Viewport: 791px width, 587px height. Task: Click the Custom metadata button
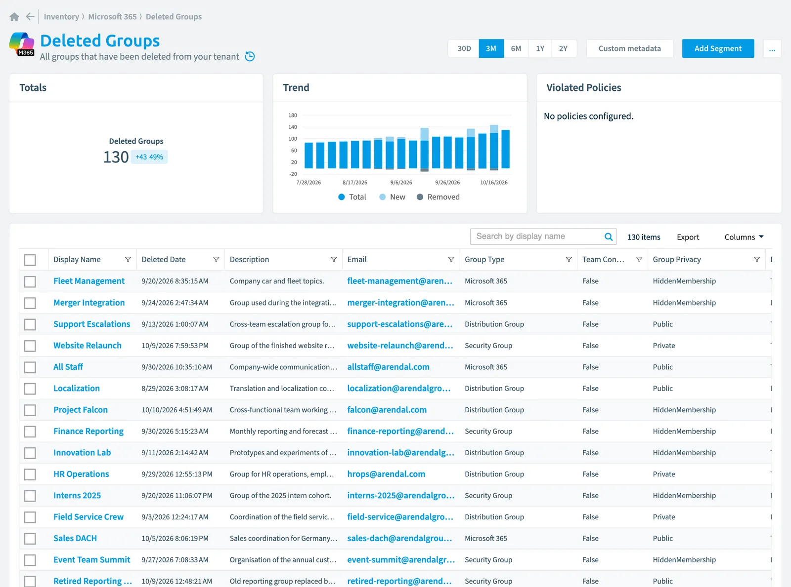click(630, 49)
